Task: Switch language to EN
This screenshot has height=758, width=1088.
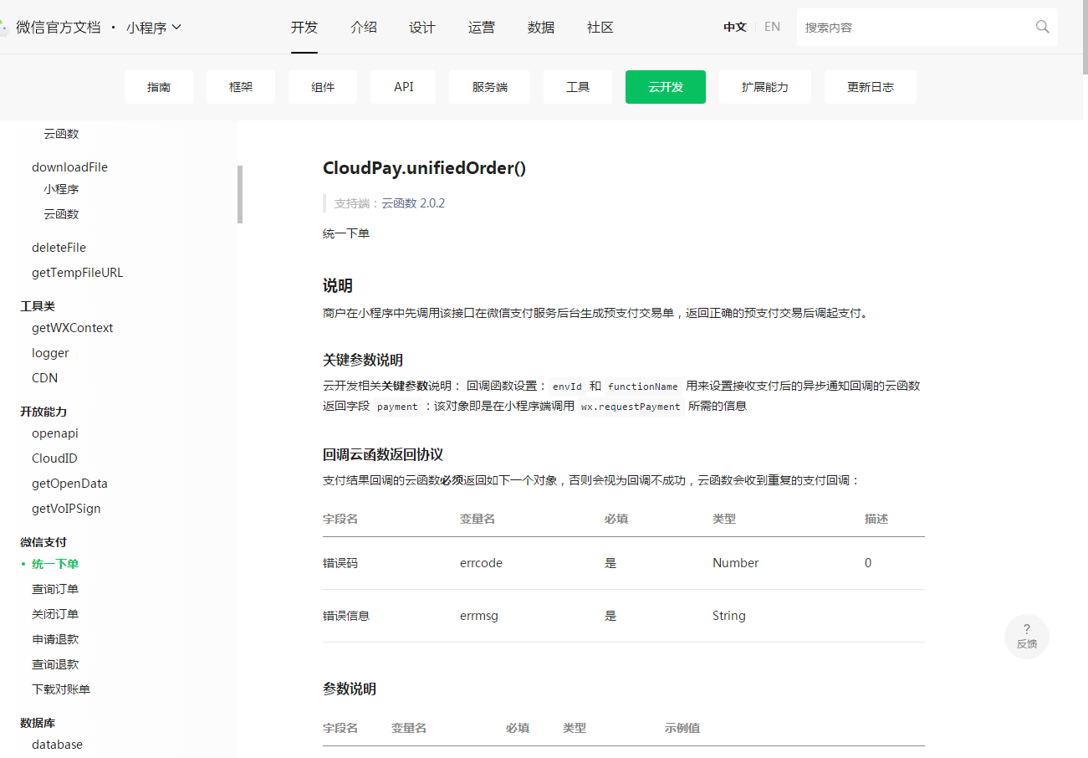Action: coord(772,27)
